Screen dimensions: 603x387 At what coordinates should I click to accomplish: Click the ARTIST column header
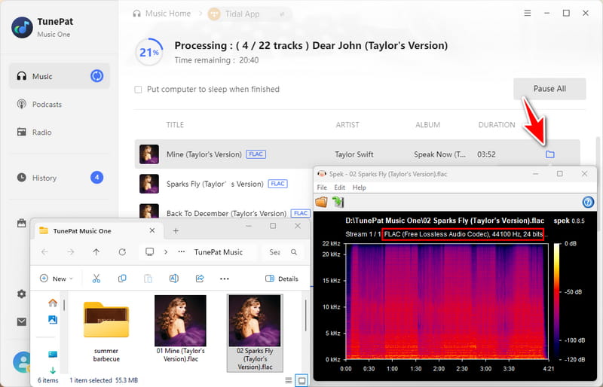coord(347,125)
